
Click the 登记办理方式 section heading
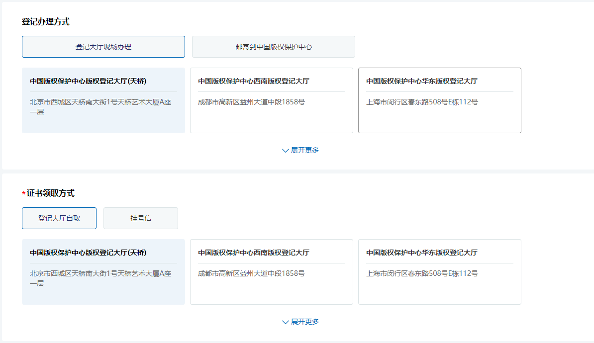(x=45, y=21)
